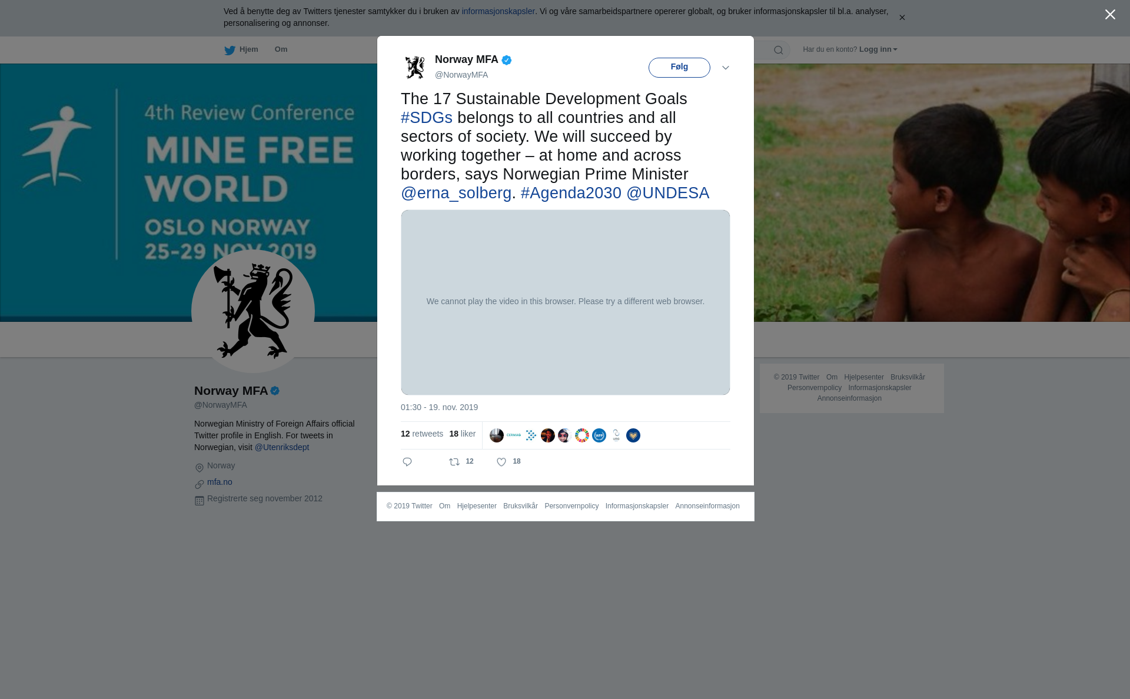Screen dimensions: 1130x699
Task: Click the unavailable video player area
Action: [565, 302]
